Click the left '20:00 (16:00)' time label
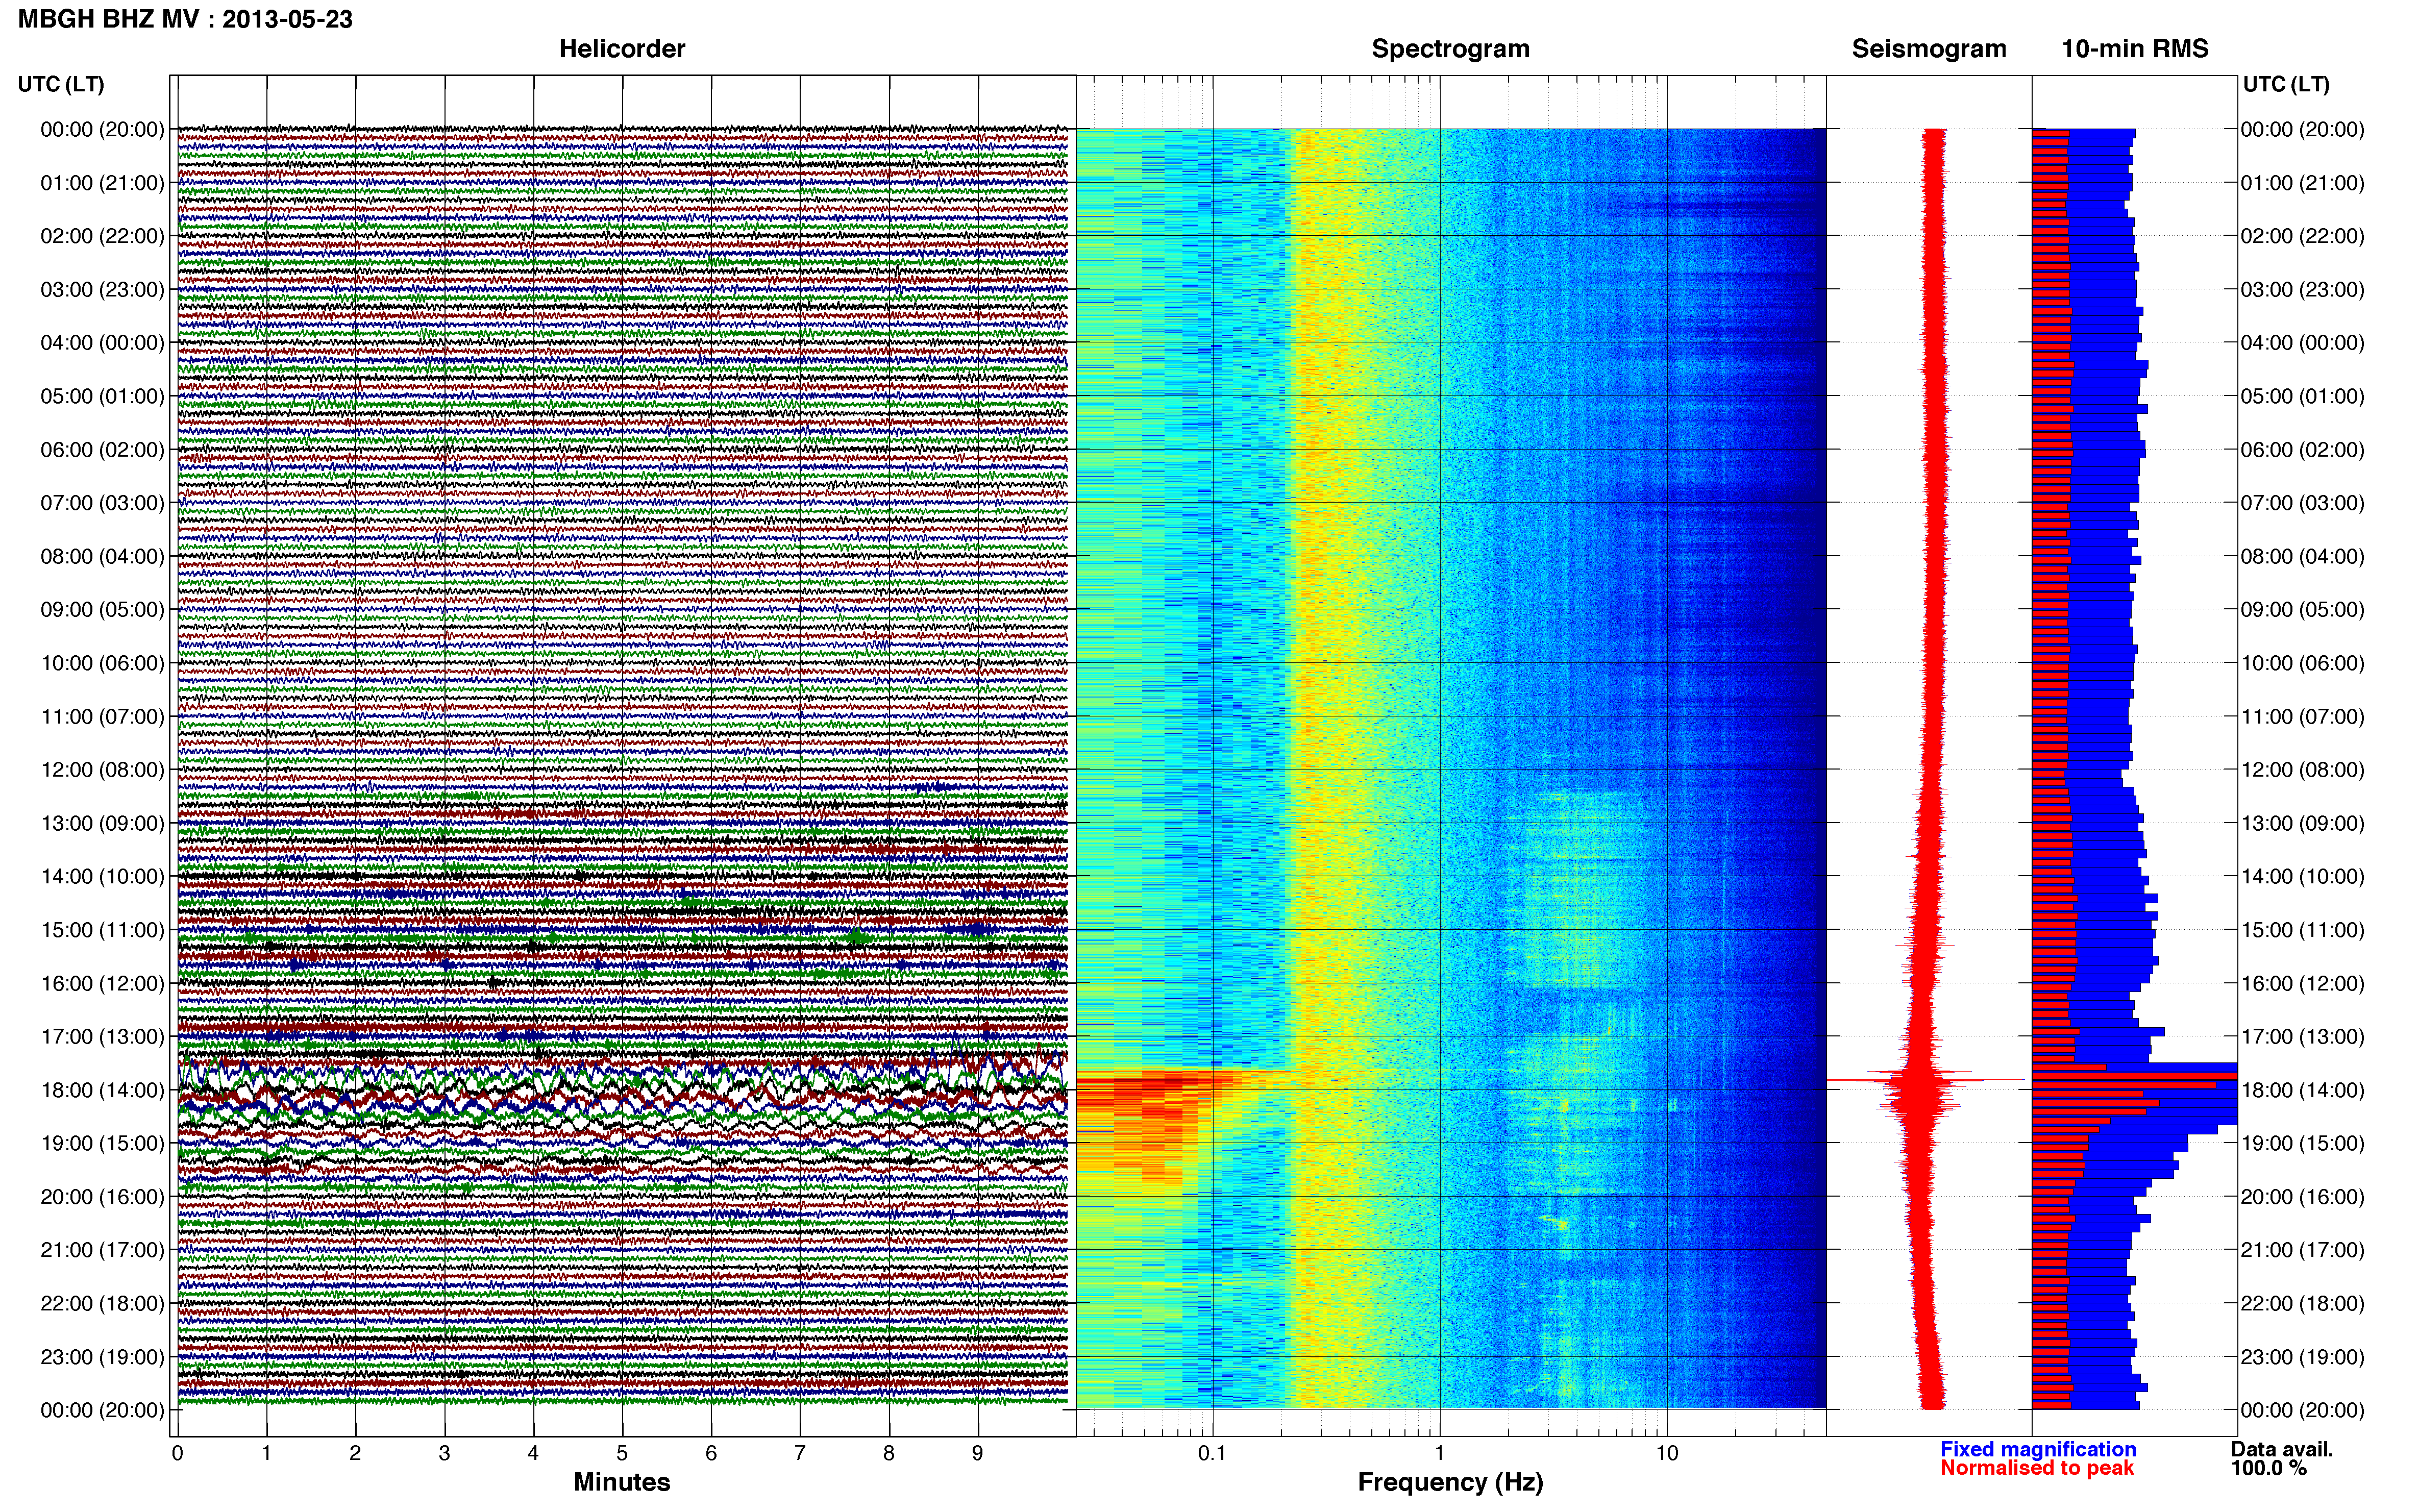The height and width of the screenshot is (1512, 2419). 102,1196
